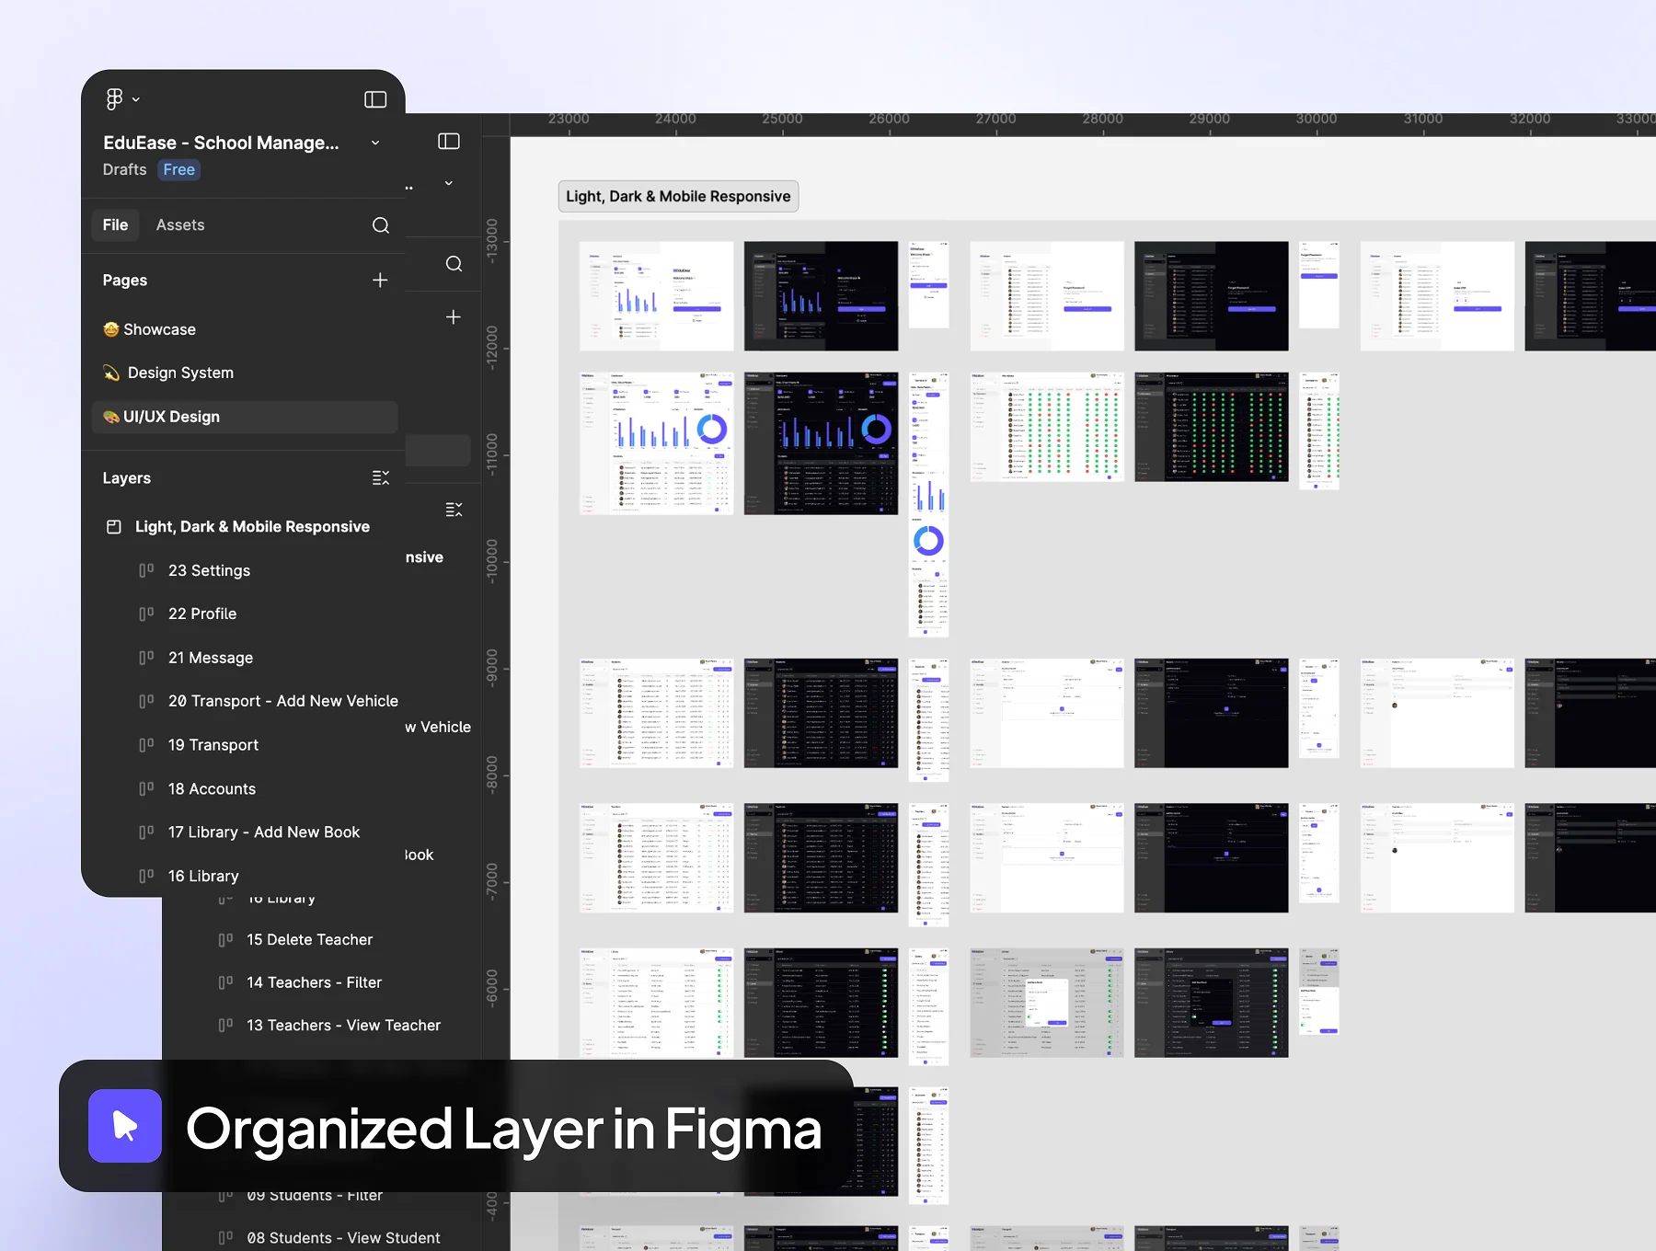This screenshot has height=1251, width=1656.
Task: Click the section icon beside Light, Dark & Mobile Responsive
Action: tap(114, 527)
